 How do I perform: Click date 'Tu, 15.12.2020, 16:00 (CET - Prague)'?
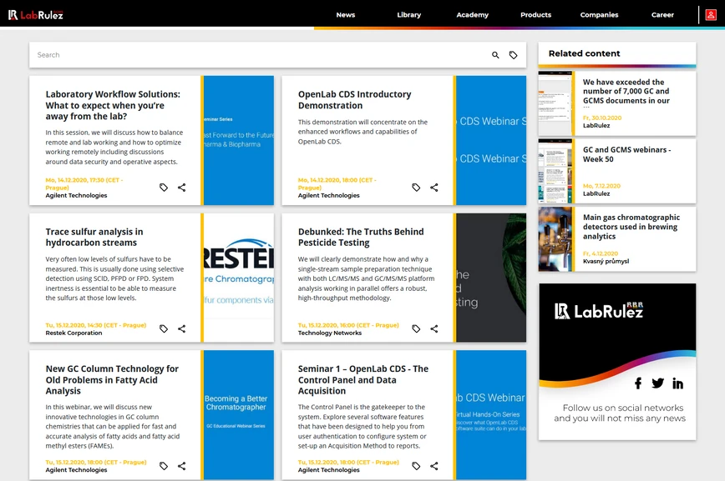(x=348, y=325)
